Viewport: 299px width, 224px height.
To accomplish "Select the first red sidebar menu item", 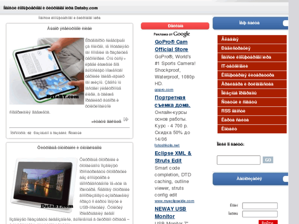I will pyautogui.click(x=252, y=39).
